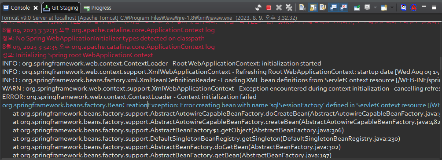The image size is (442, 160).
Task: Pin the current console
Action: click(357, 7)
